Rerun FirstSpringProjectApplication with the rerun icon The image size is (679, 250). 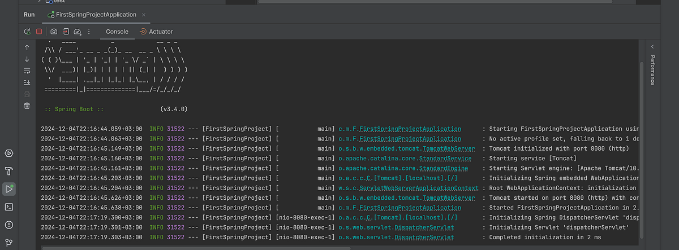click(27, 32)
